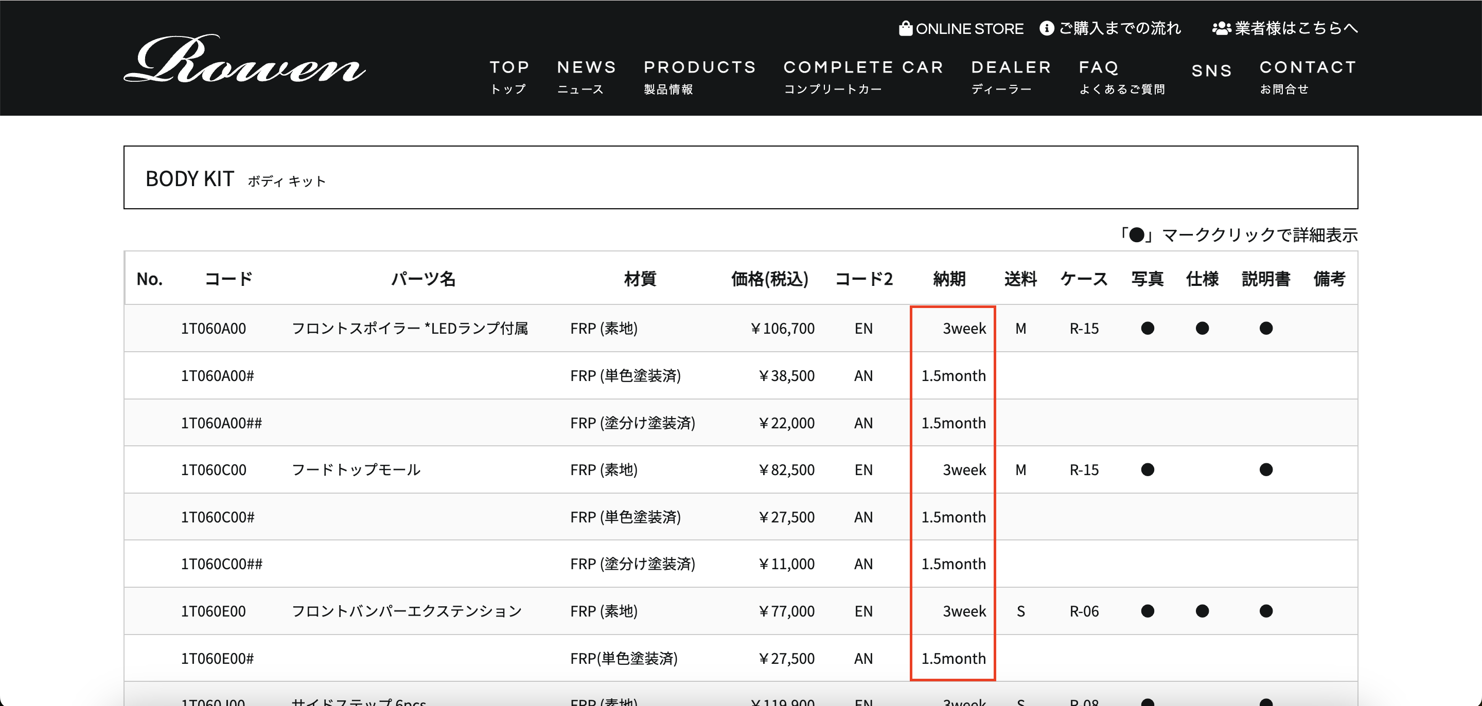Click ご購入までの流れ link
Screen dimensions: 1482x706
point(1120,28)
